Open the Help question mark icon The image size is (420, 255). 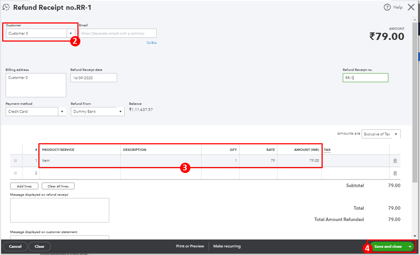point(387,7)
